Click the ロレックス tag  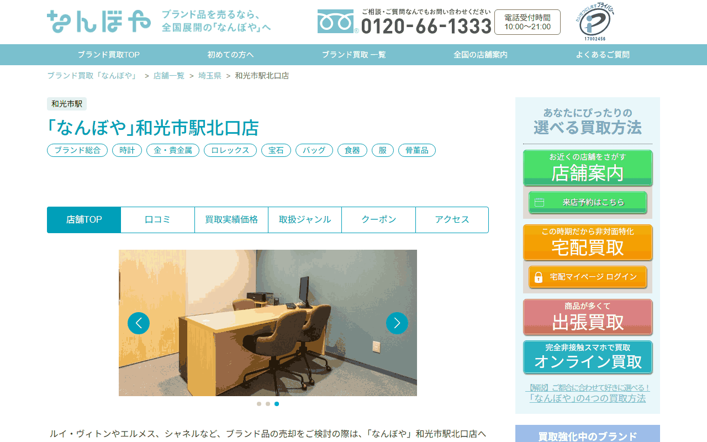(230, 150)
